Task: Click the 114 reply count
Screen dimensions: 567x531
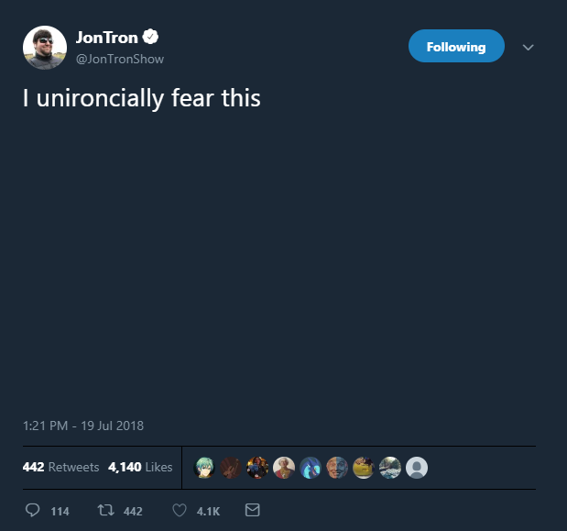Action: (60, 511)
